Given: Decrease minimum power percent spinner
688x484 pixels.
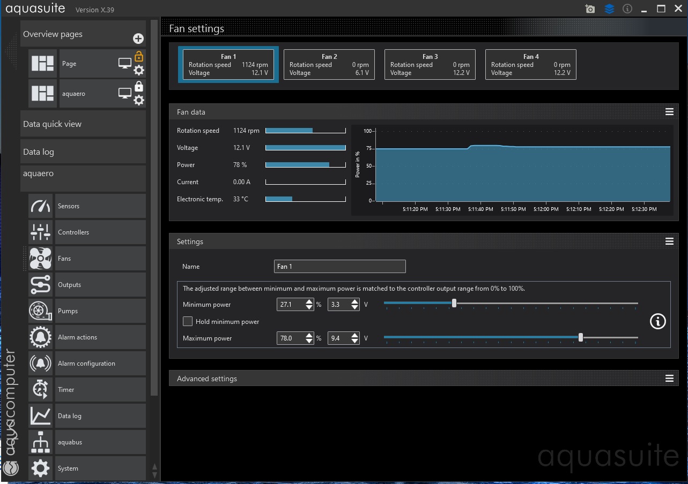Looking at the screenshot, I should coord(309,307).
